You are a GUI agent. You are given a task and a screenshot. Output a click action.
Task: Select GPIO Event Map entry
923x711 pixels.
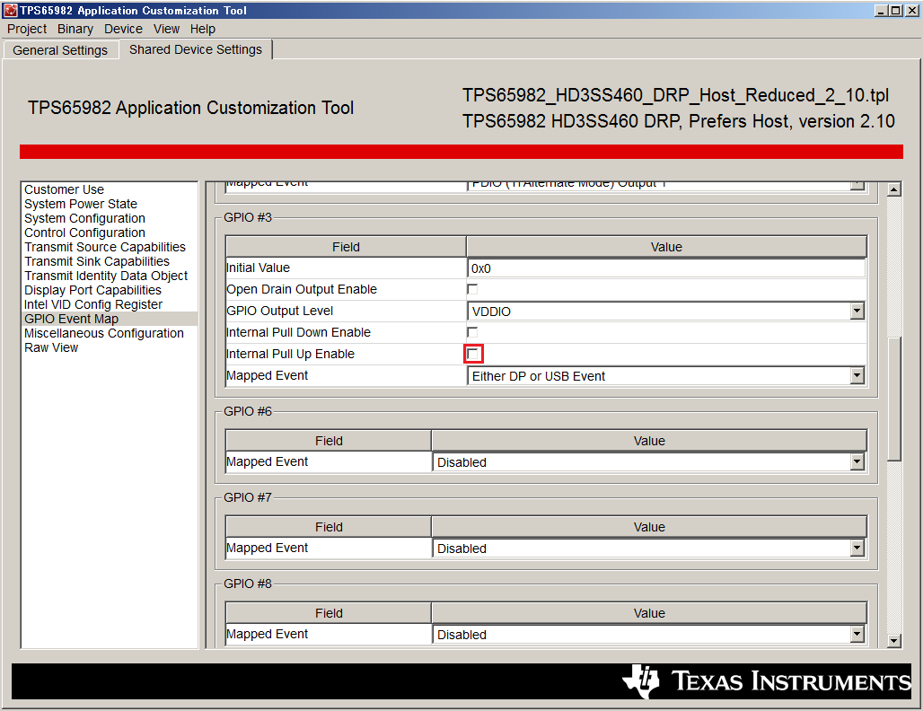110,319
